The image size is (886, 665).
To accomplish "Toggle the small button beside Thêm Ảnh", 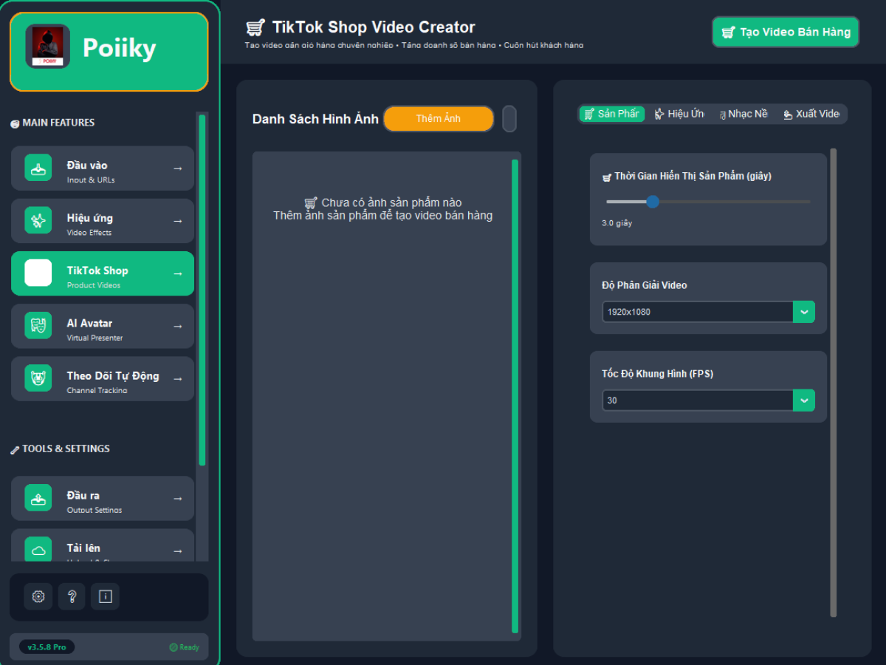I will [x=509, y=119].
